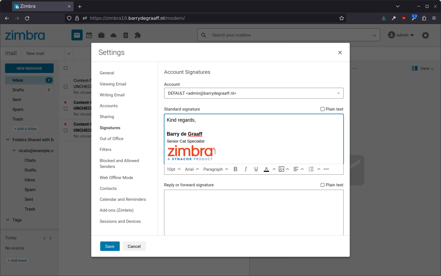Insert an image into the signature
Viewport: 441px width, 276px height.
click(282, 169)
